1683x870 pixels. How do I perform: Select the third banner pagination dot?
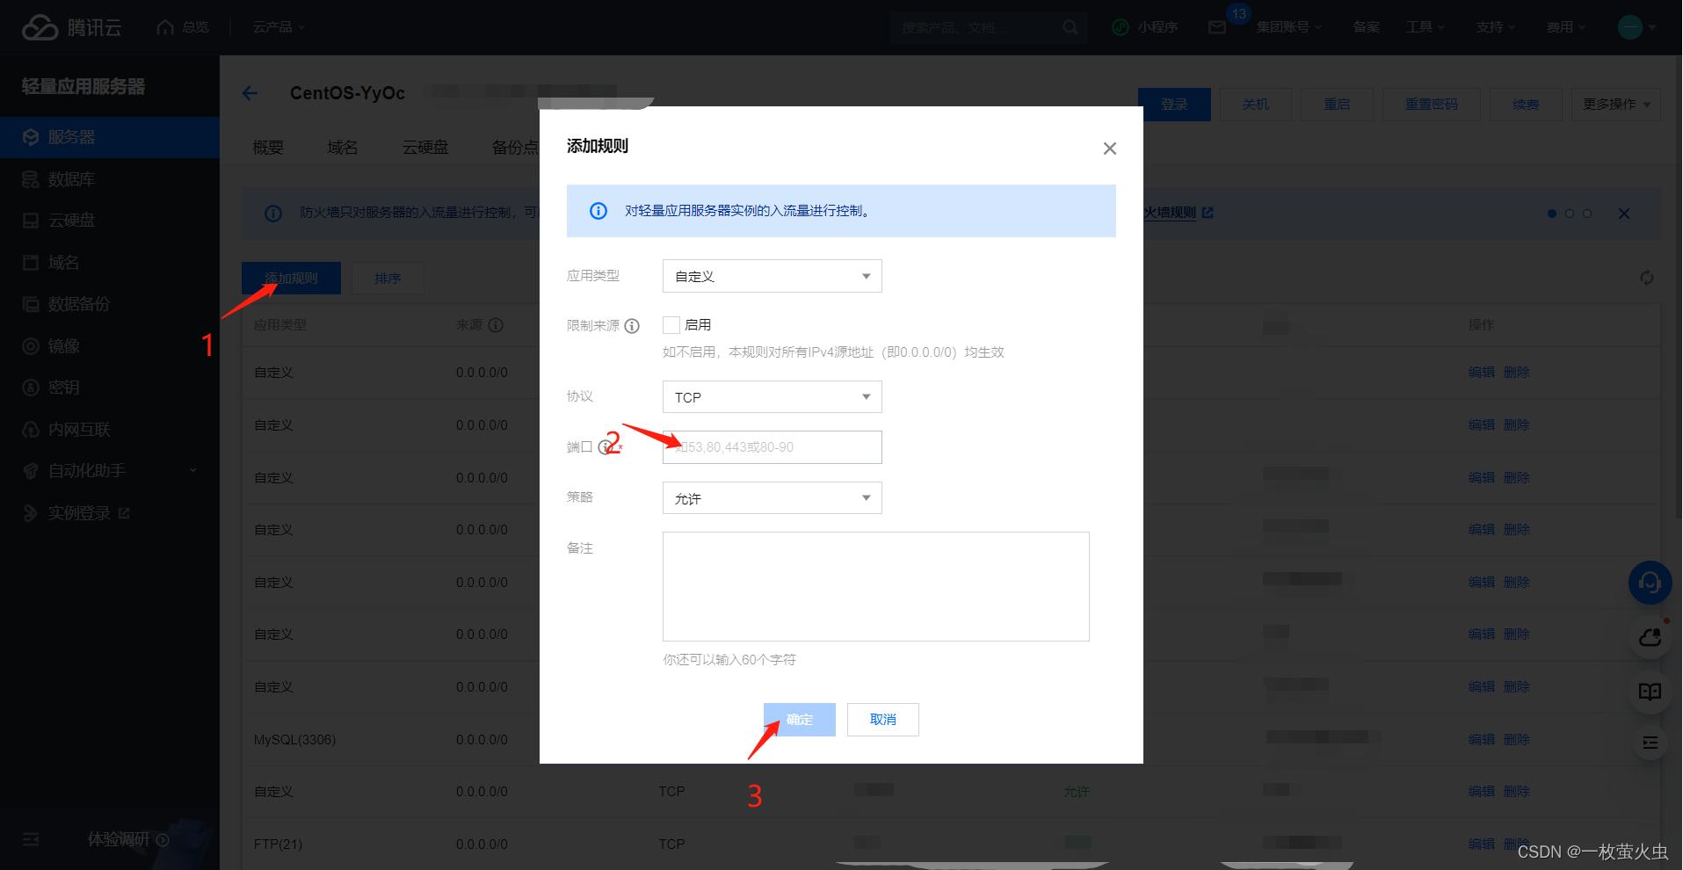[1587, 214]
